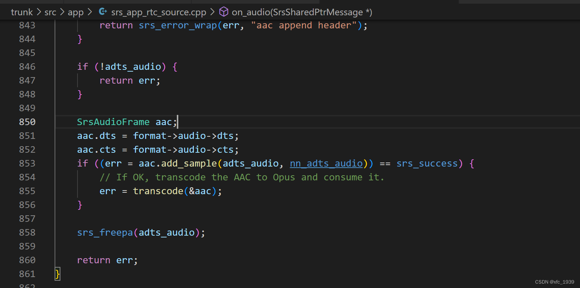Image resolution: width=580 pixels, height=288 pixels.
Task: Click transcode(&aac) call
Action: pos(175,191)
